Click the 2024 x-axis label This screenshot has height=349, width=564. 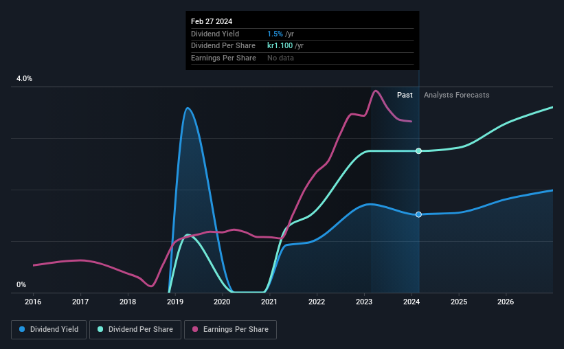411,302
